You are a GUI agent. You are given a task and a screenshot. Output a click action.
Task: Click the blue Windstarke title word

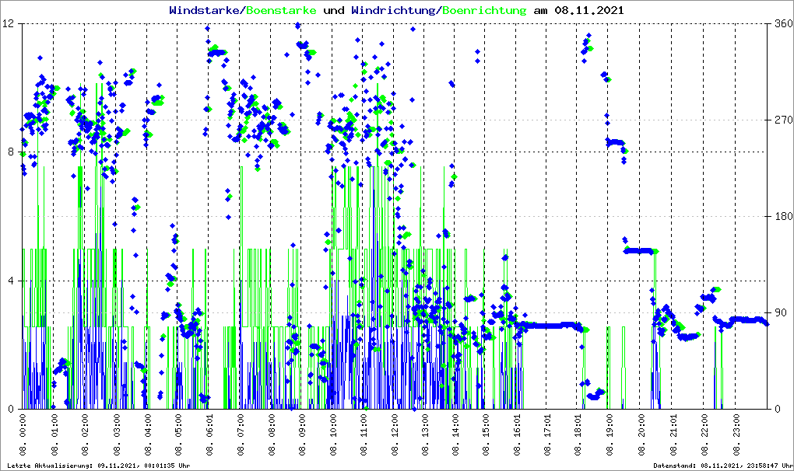point(206,10)
